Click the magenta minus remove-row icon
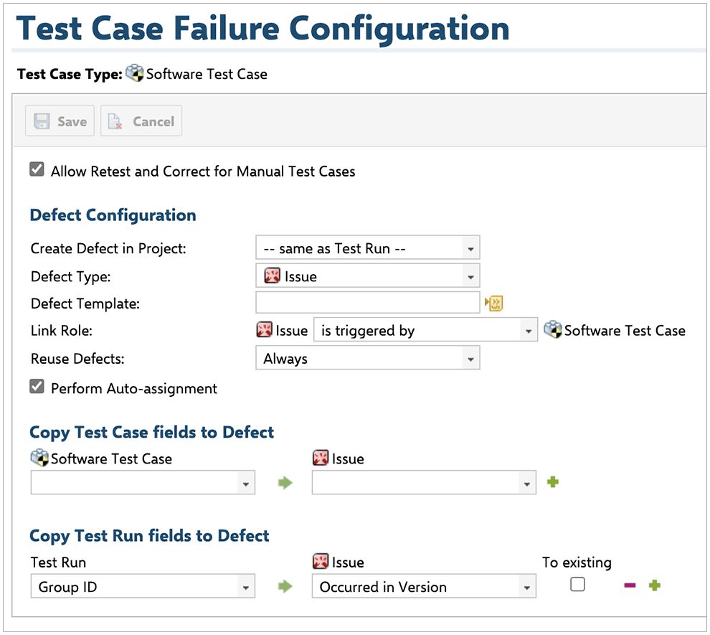Viewport: 710px width, 635px height. click(x=630, y=585)
